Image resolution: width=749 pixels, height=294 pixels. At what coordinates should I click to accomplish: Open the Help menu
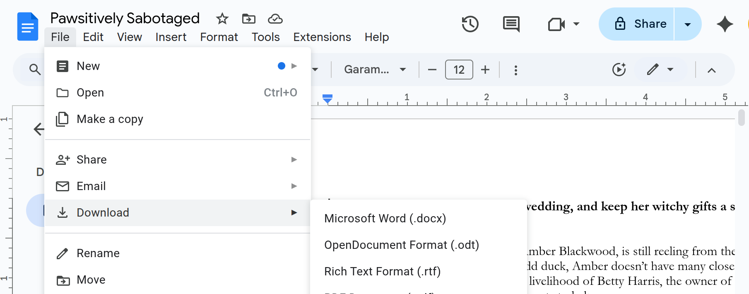(x=377, y=37)
